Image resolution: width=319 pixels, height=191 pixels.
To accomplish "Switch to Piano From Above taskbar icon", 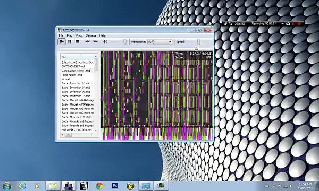I will pos(69,186).
